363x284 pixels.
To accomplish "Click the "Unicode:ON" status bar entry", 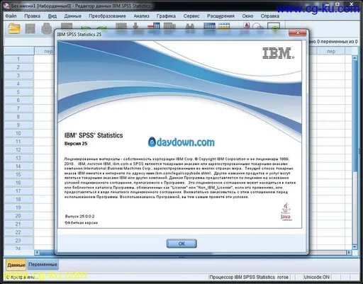I will [317, 277].
